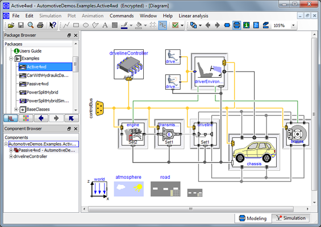Viewport: 321px width, 227px height.
Task: Switch to the Modeling tab
Action: 253,218
